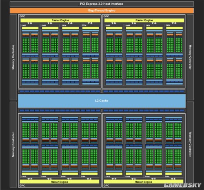Select the top-right GPC Raster Engine bar

pyautogui.click(x=144, y=20)
